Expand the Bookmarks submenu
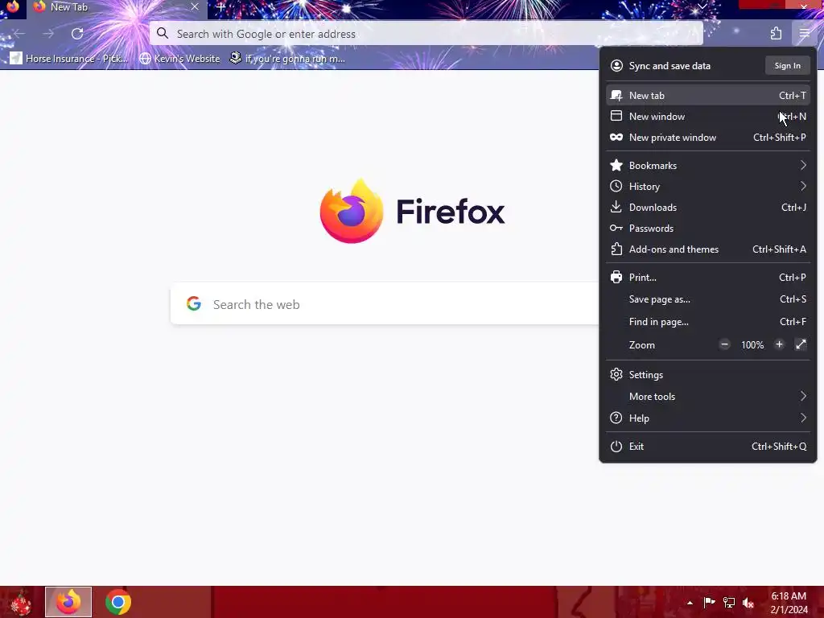Screen dimensions: 824x618 [708, 166]
